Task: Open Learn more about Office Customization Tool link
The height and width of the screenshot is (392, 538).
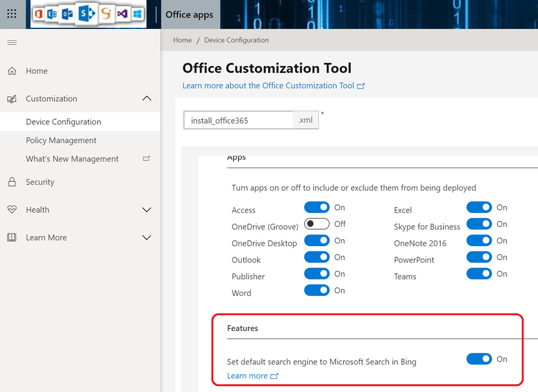Action: [268, 86]
